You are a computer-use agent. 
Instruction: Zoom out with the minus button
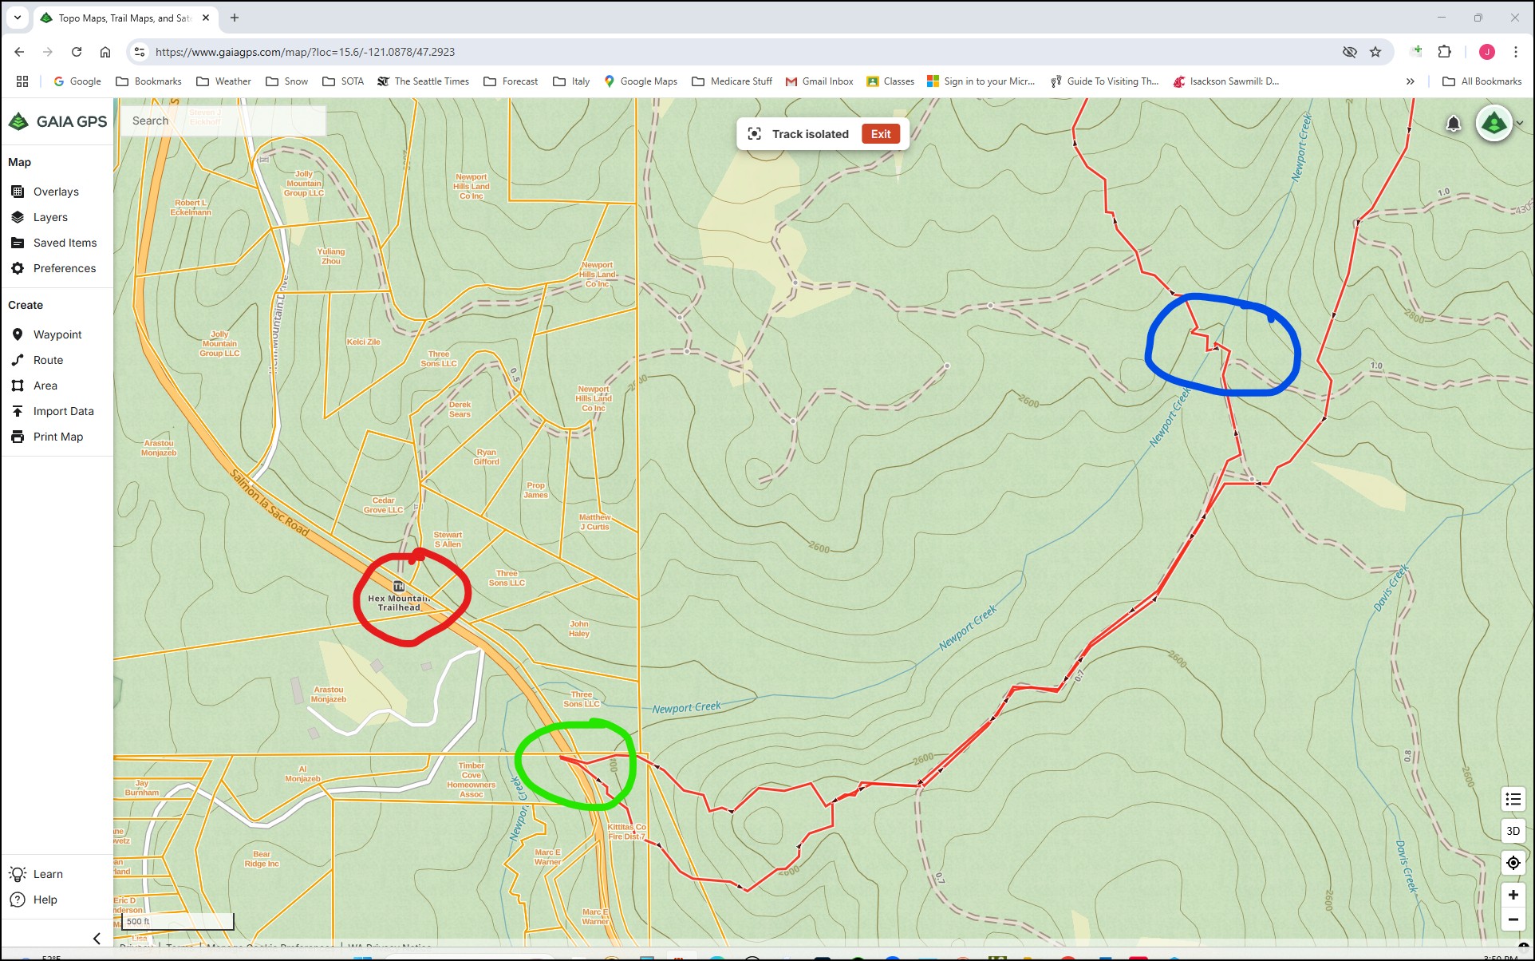pyautogui.click(x=1513, y=919)
